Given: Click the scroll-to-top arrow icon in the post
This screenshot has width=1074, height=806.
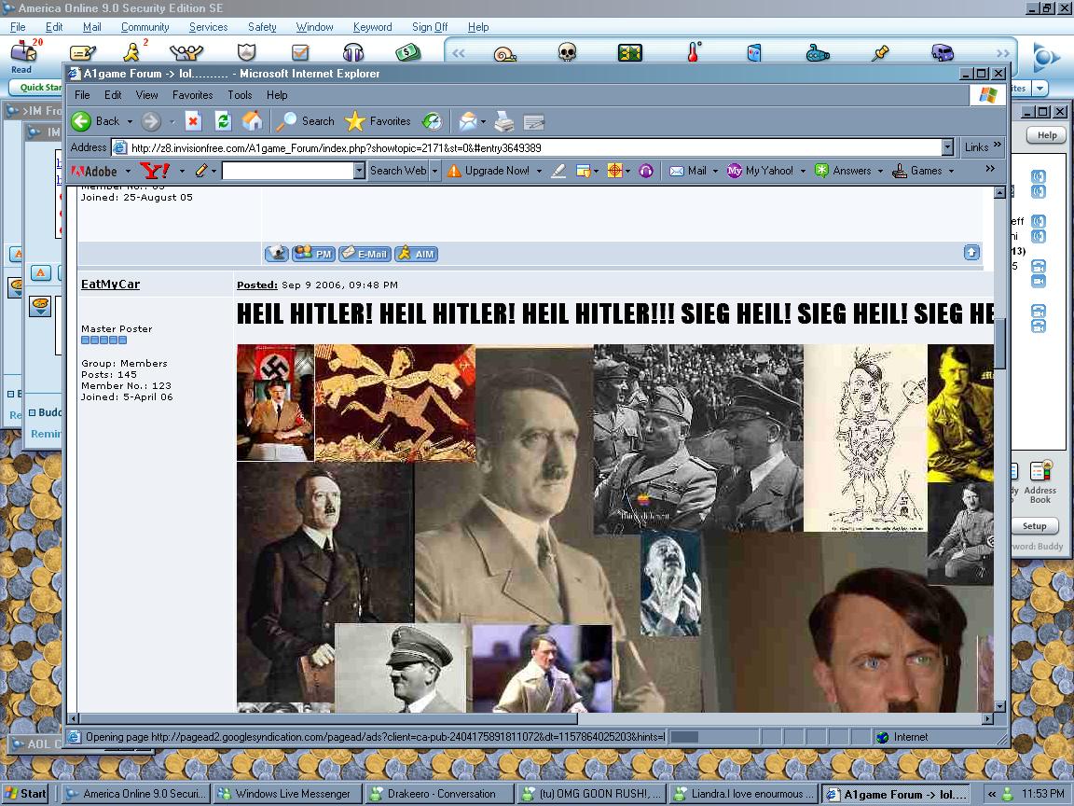Looking at the screenshot, I should pyautogui.click(x=971, y=253).
